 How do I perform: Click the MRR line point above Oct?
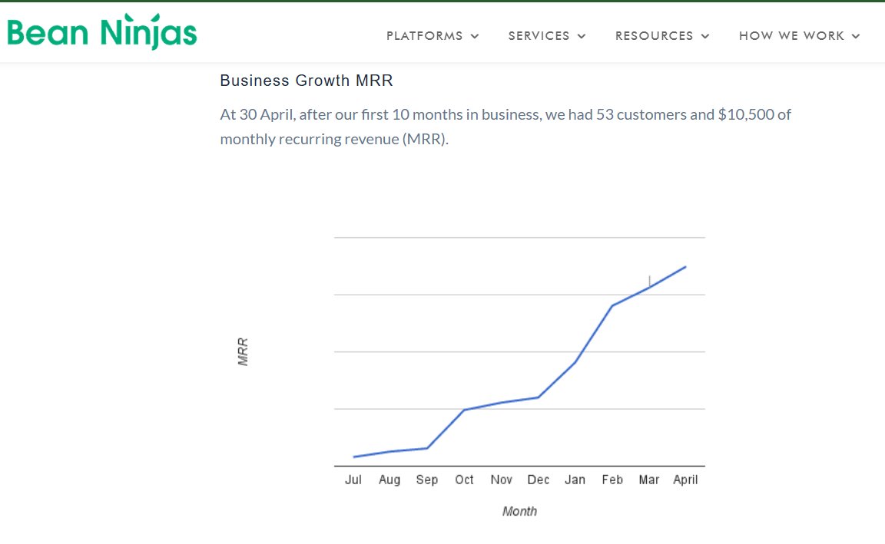point(464,409)
